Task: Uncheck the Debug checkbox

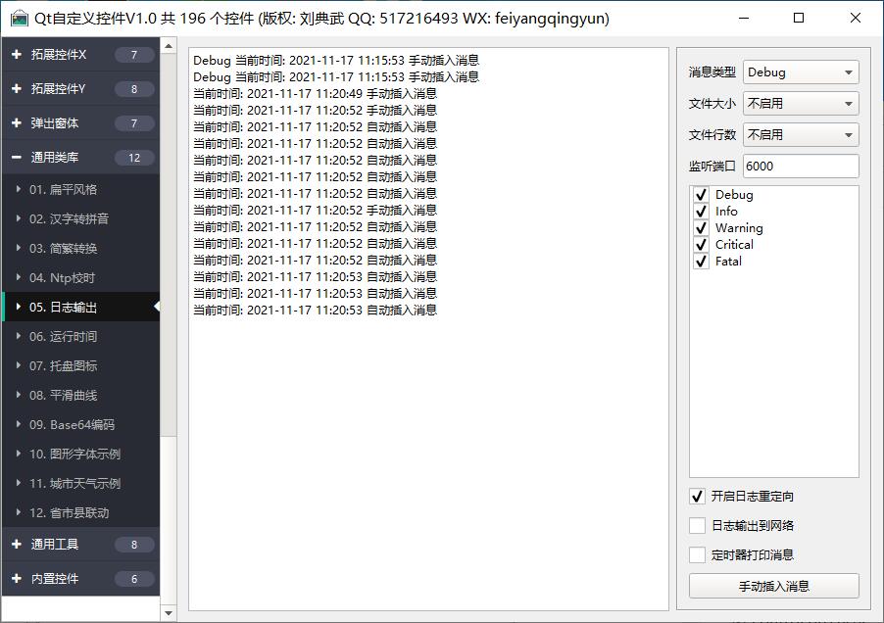Action: pyautogui.click(x=701, y=195)
